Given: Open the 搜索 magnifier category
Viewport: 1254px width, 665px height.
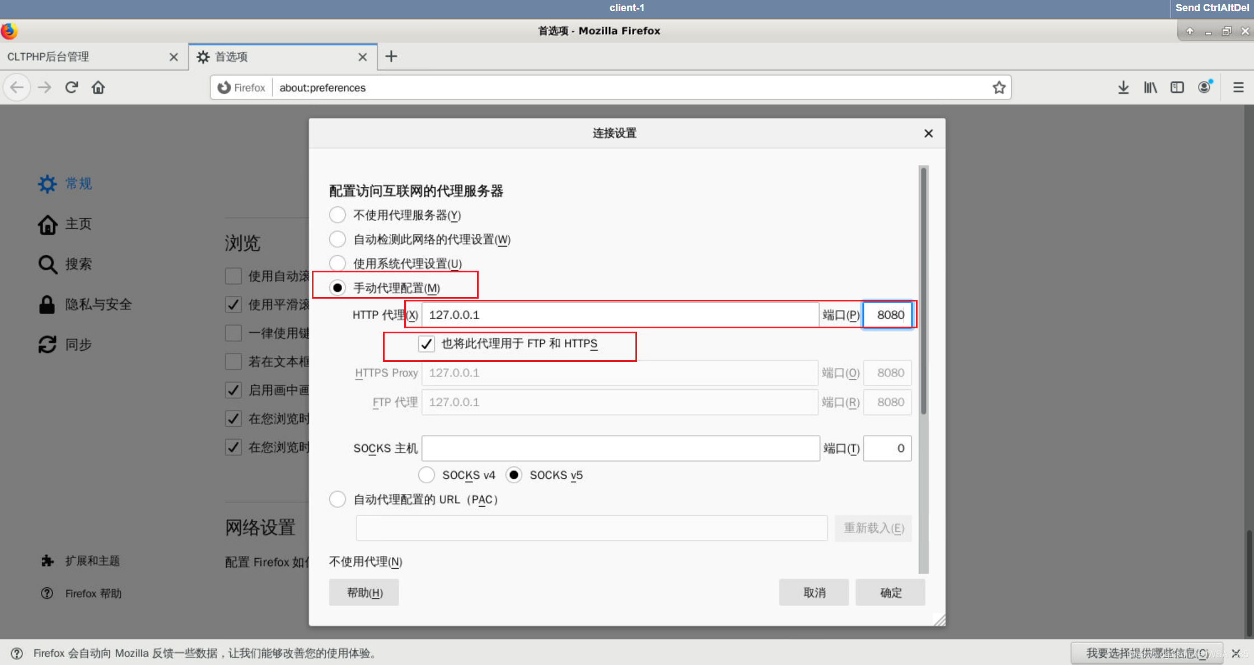Looking at the screenshot, I should 65,264.
